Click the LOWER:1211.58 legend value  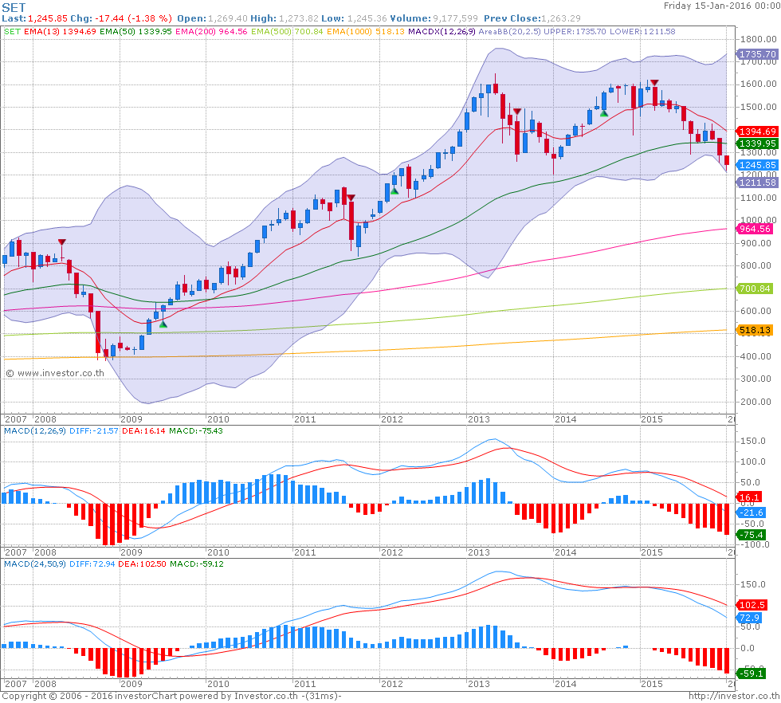tap(642, 31)
